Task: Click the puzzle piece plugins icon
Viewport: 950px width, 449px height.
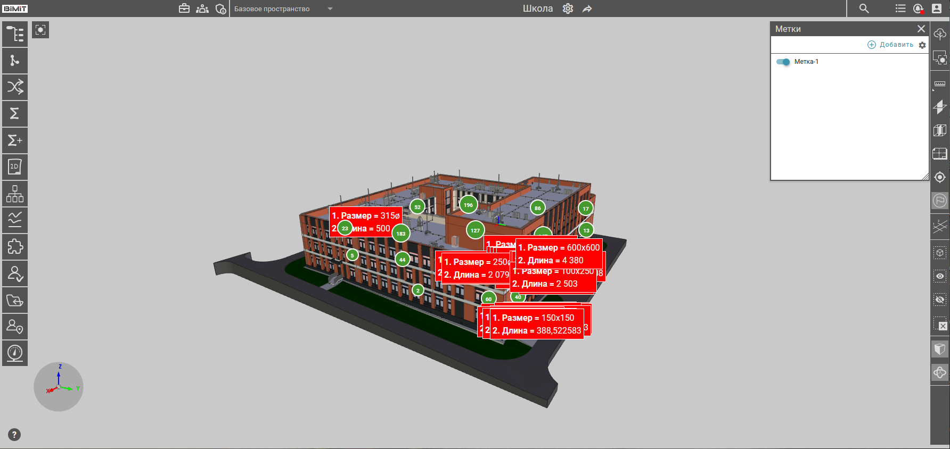Action: tap(15, 247)
